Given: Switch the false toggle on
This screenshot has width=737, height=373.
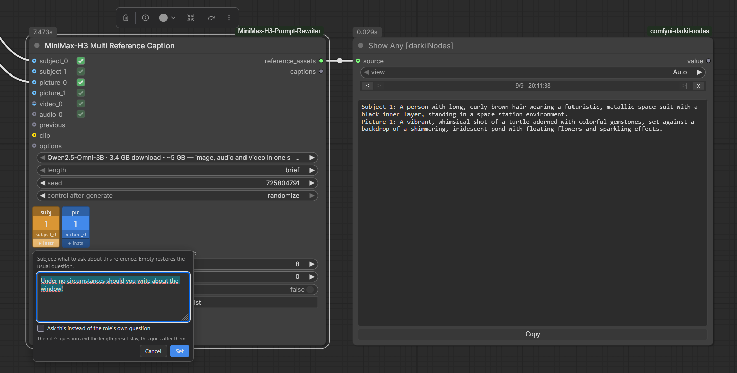Looking at the screenshot, I should tap(310, 289).
